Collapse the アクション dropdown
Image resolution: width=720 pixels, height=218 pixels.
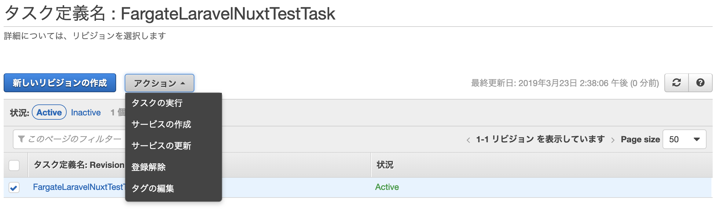click(x=159, y=83)
